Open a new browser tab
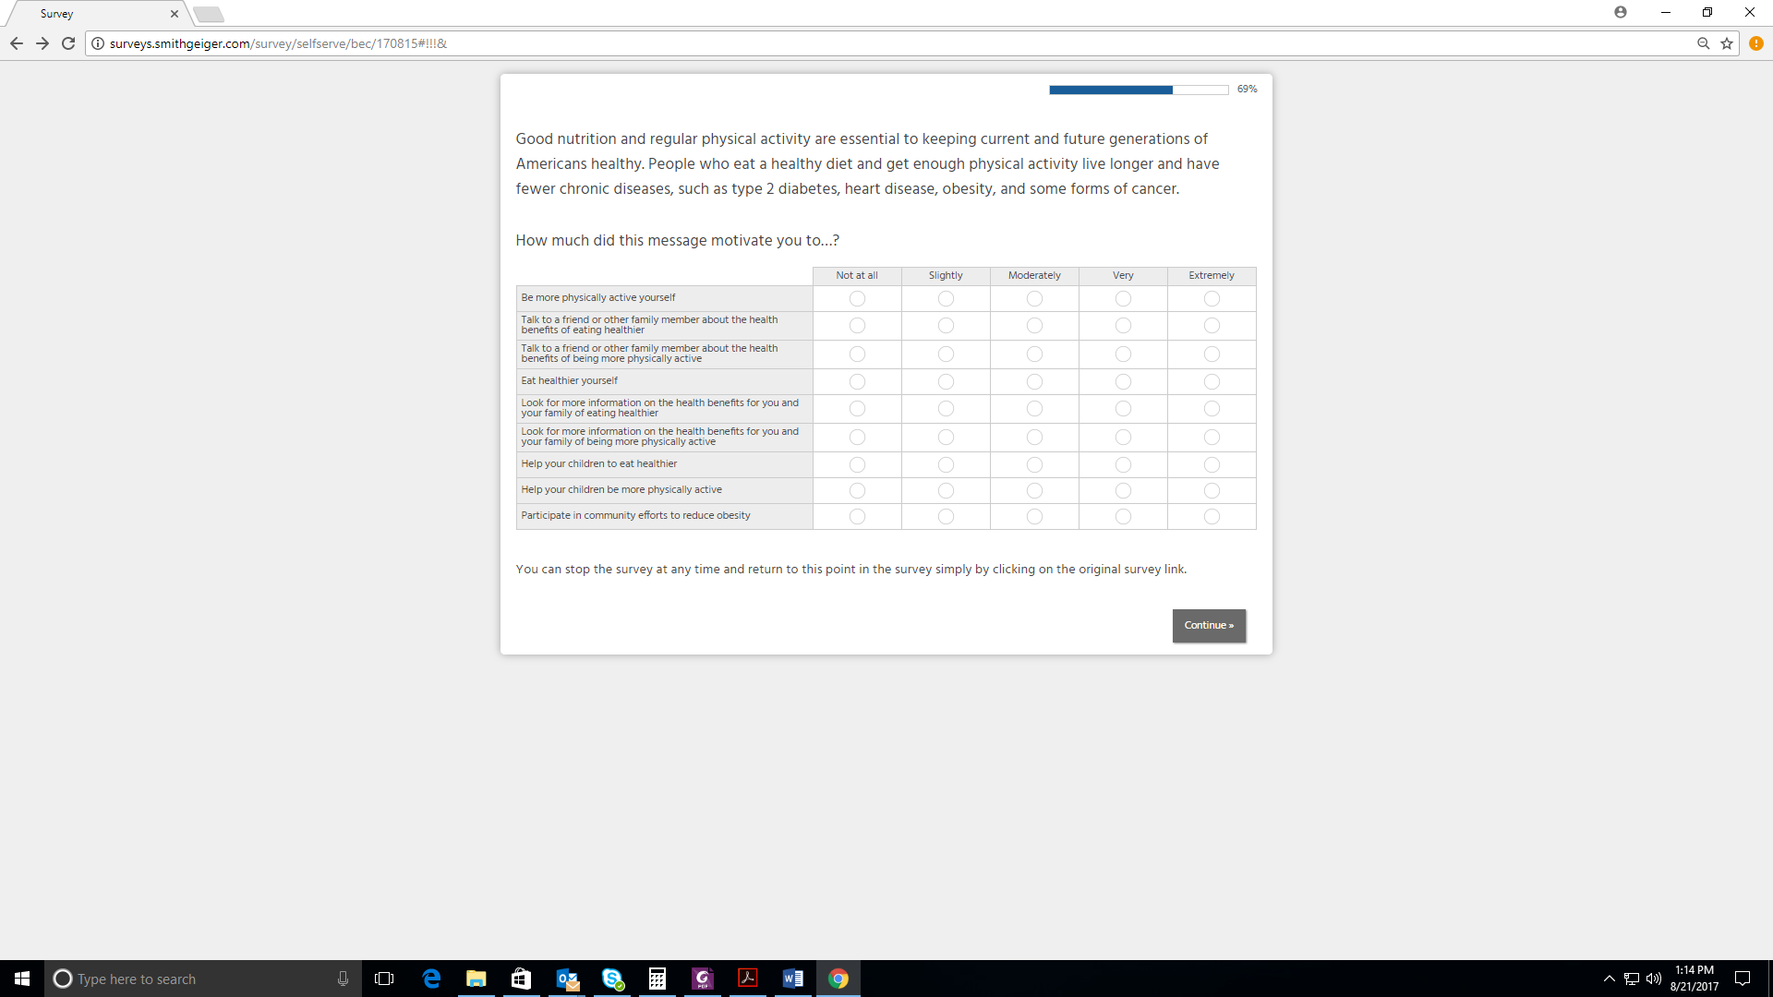Screen dimensions: 1773x997 209,14
